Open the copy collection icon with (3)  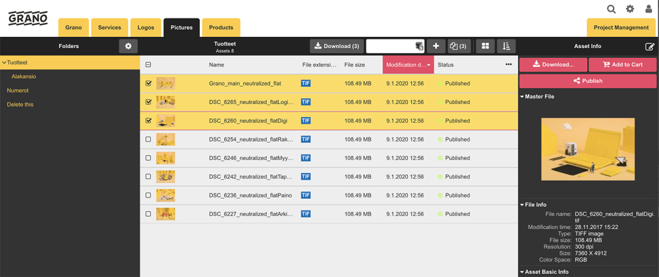(x=458, y=46)
